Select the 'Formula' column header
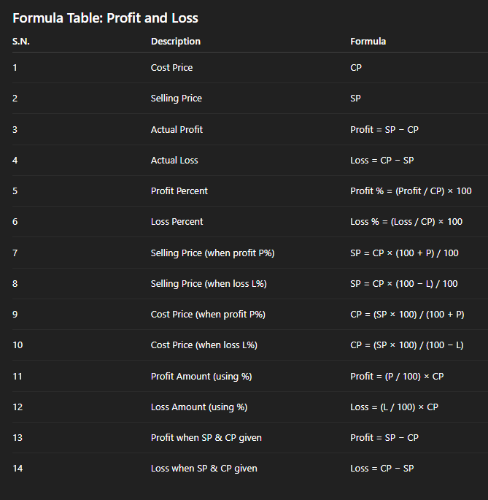This screenshot has width=488, height=500. (368, 42)
